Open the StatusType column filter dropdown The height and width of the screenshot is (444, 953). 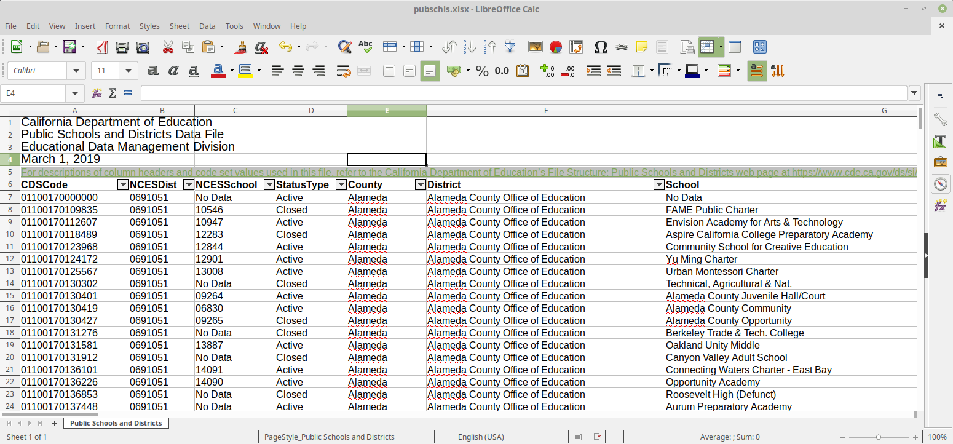341,185
